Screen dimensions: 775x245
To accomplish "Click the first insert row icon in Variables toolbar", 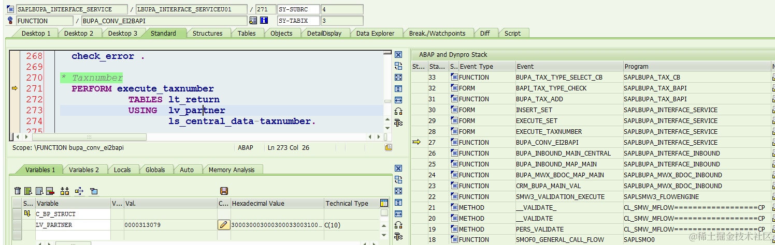I will [x=28, y=191].
